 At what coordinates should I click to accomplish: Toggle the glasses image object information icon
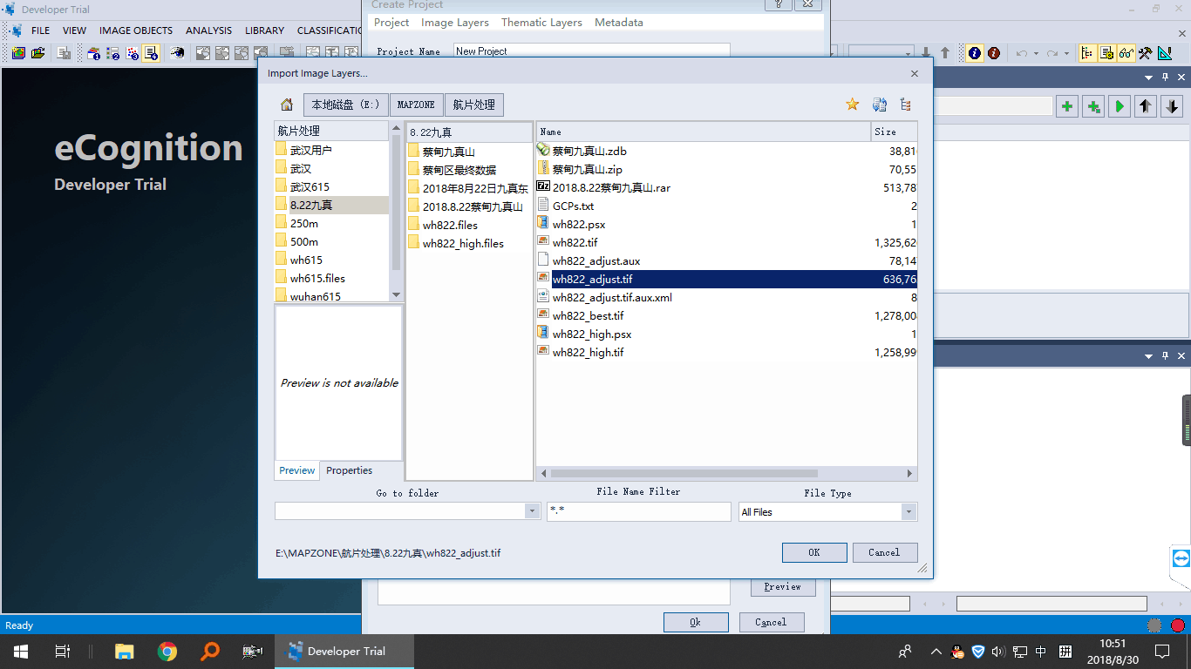[x=1126, y=53]
